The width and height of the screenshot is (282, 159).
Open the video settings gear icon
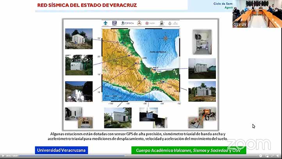pyautogui.click(x=261, y=155)
